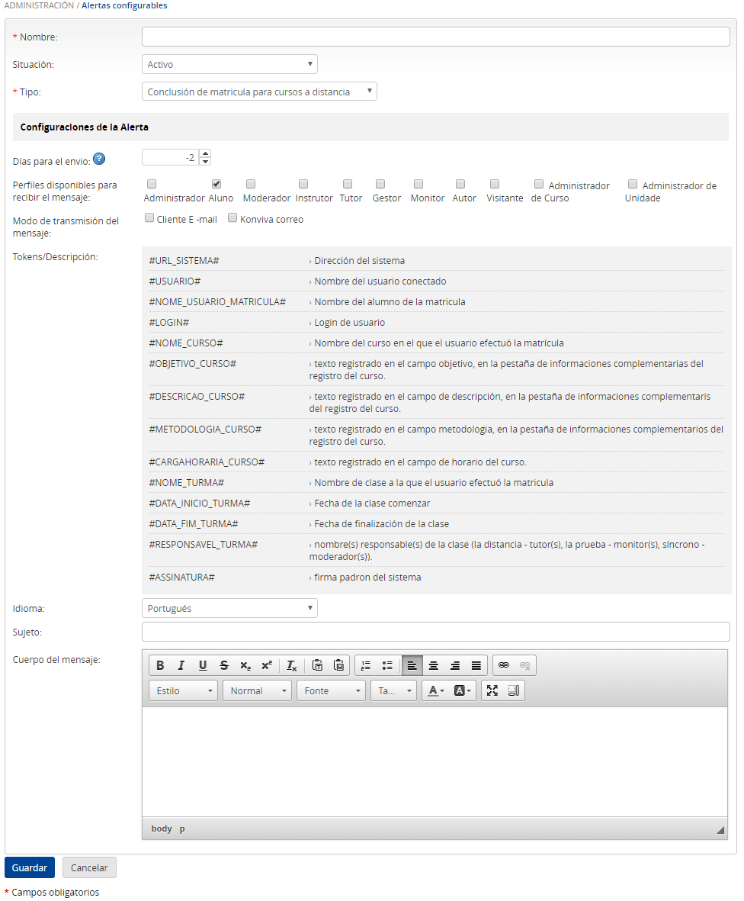Check the Gestor profile box

click(380, 184)
